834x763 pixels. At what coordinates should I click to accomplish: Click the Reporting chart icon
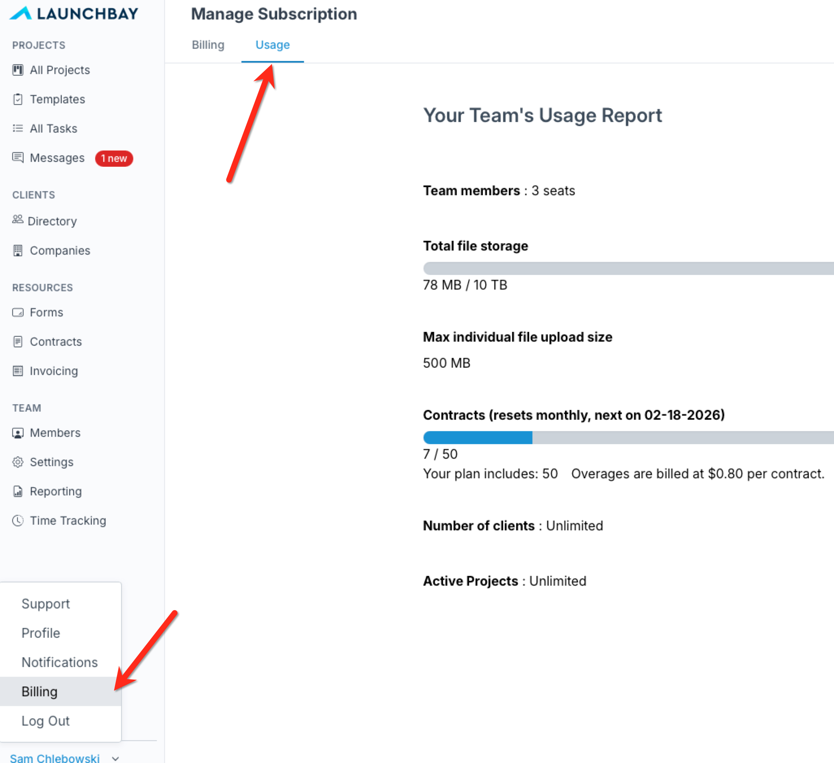tap(18, 491)
